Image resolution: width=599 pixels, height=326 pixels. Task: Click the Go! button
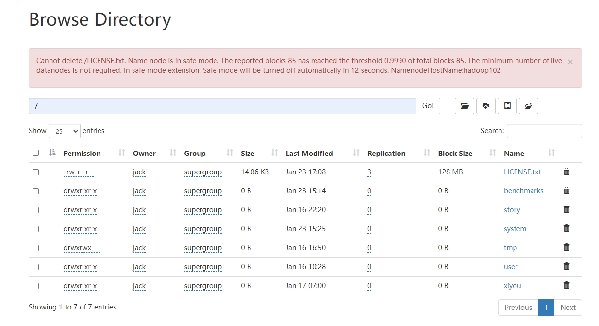pyautogui.click(x=428, y=106)
